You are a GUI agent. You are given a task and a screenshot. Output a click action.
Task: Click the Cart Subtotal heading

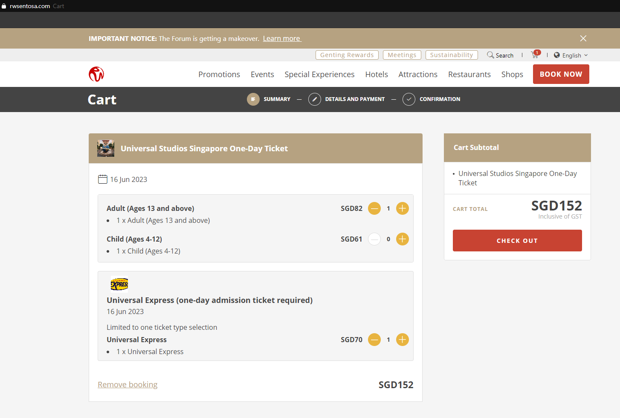pos(476,147)
